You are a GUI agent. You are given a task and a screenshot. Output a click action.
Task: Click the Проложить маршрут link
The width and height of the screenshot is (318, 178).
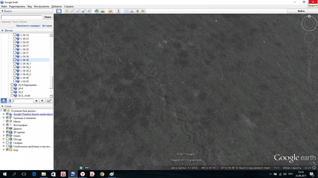[28, 26]
